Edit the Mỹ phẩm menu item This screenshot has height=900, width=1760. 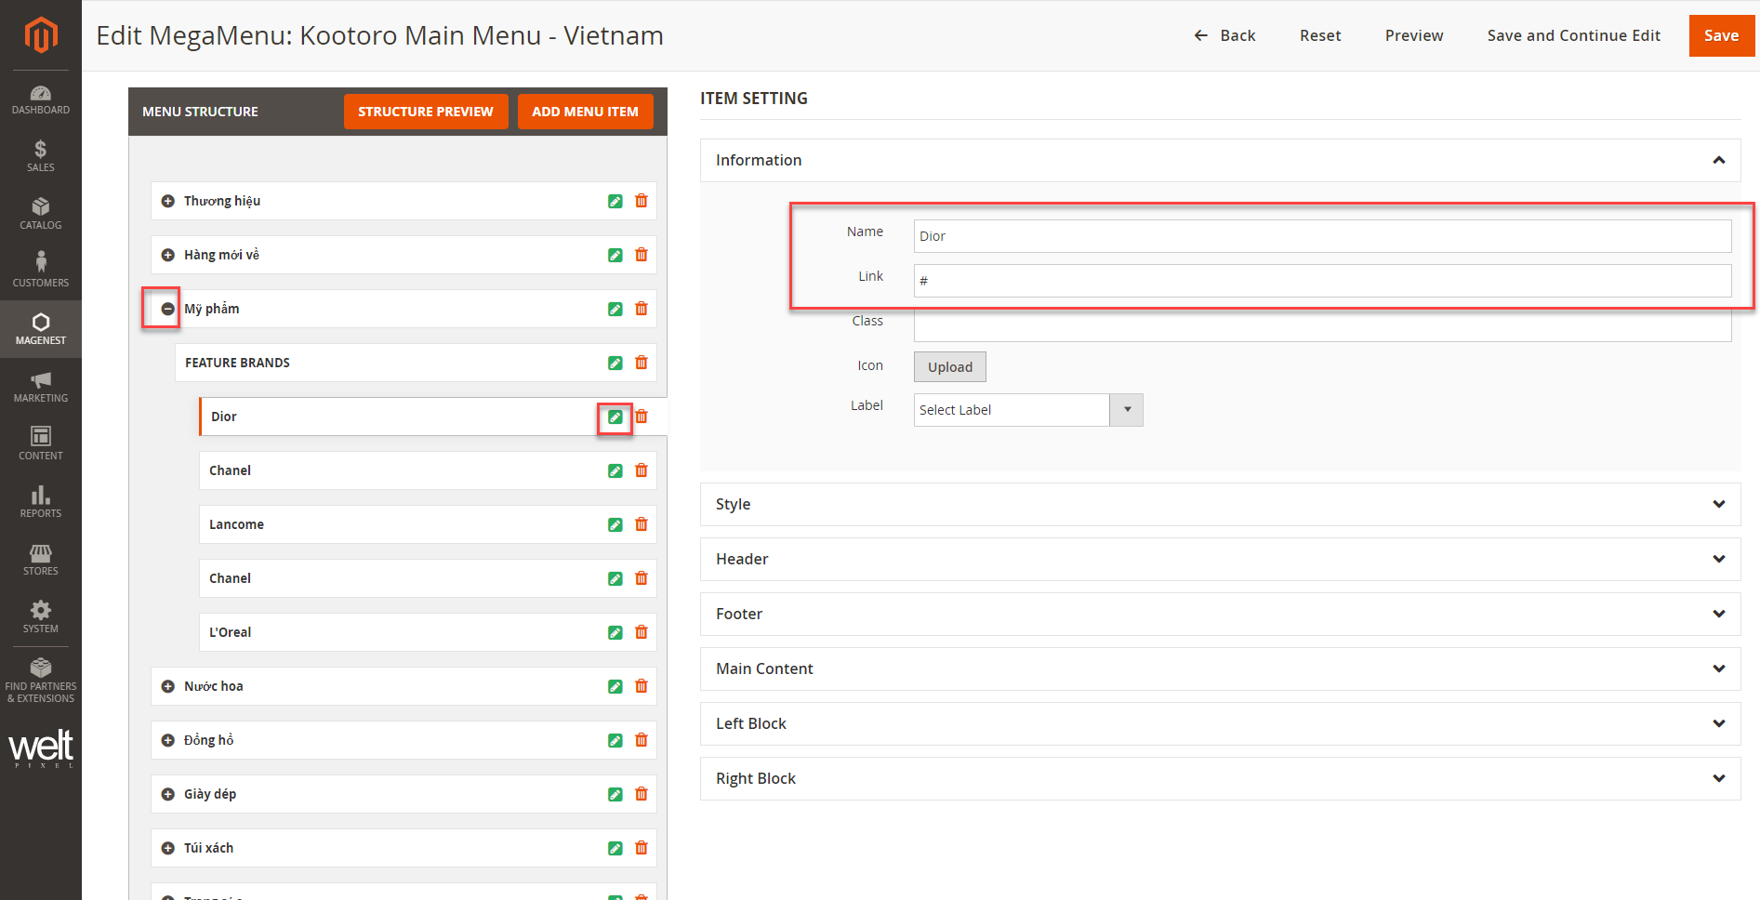tap(615, 309)
